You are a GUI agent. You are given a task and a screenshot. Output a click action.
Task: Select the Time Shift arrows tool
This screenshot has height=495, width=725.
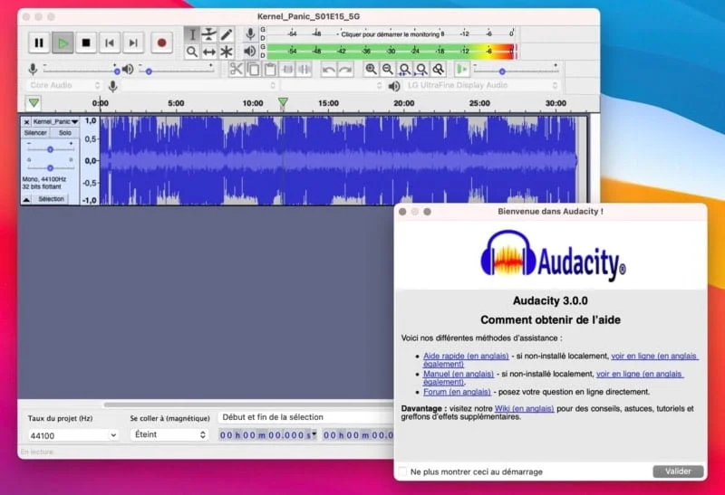[209, 52]
